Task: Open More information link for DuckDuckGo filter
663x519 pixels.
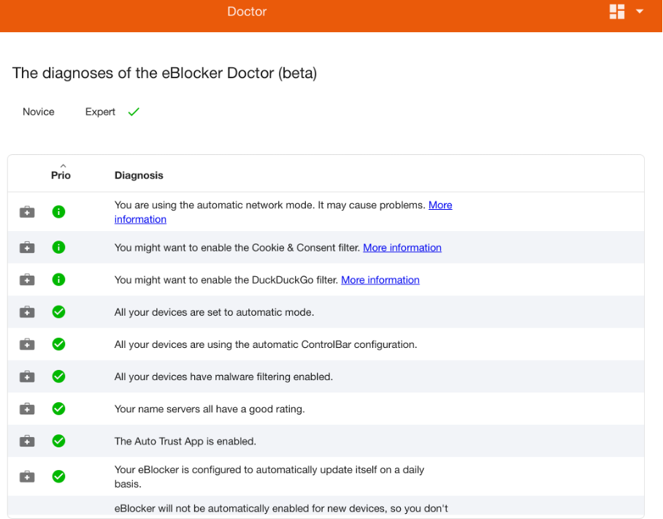Action: (x=380, y=280)
